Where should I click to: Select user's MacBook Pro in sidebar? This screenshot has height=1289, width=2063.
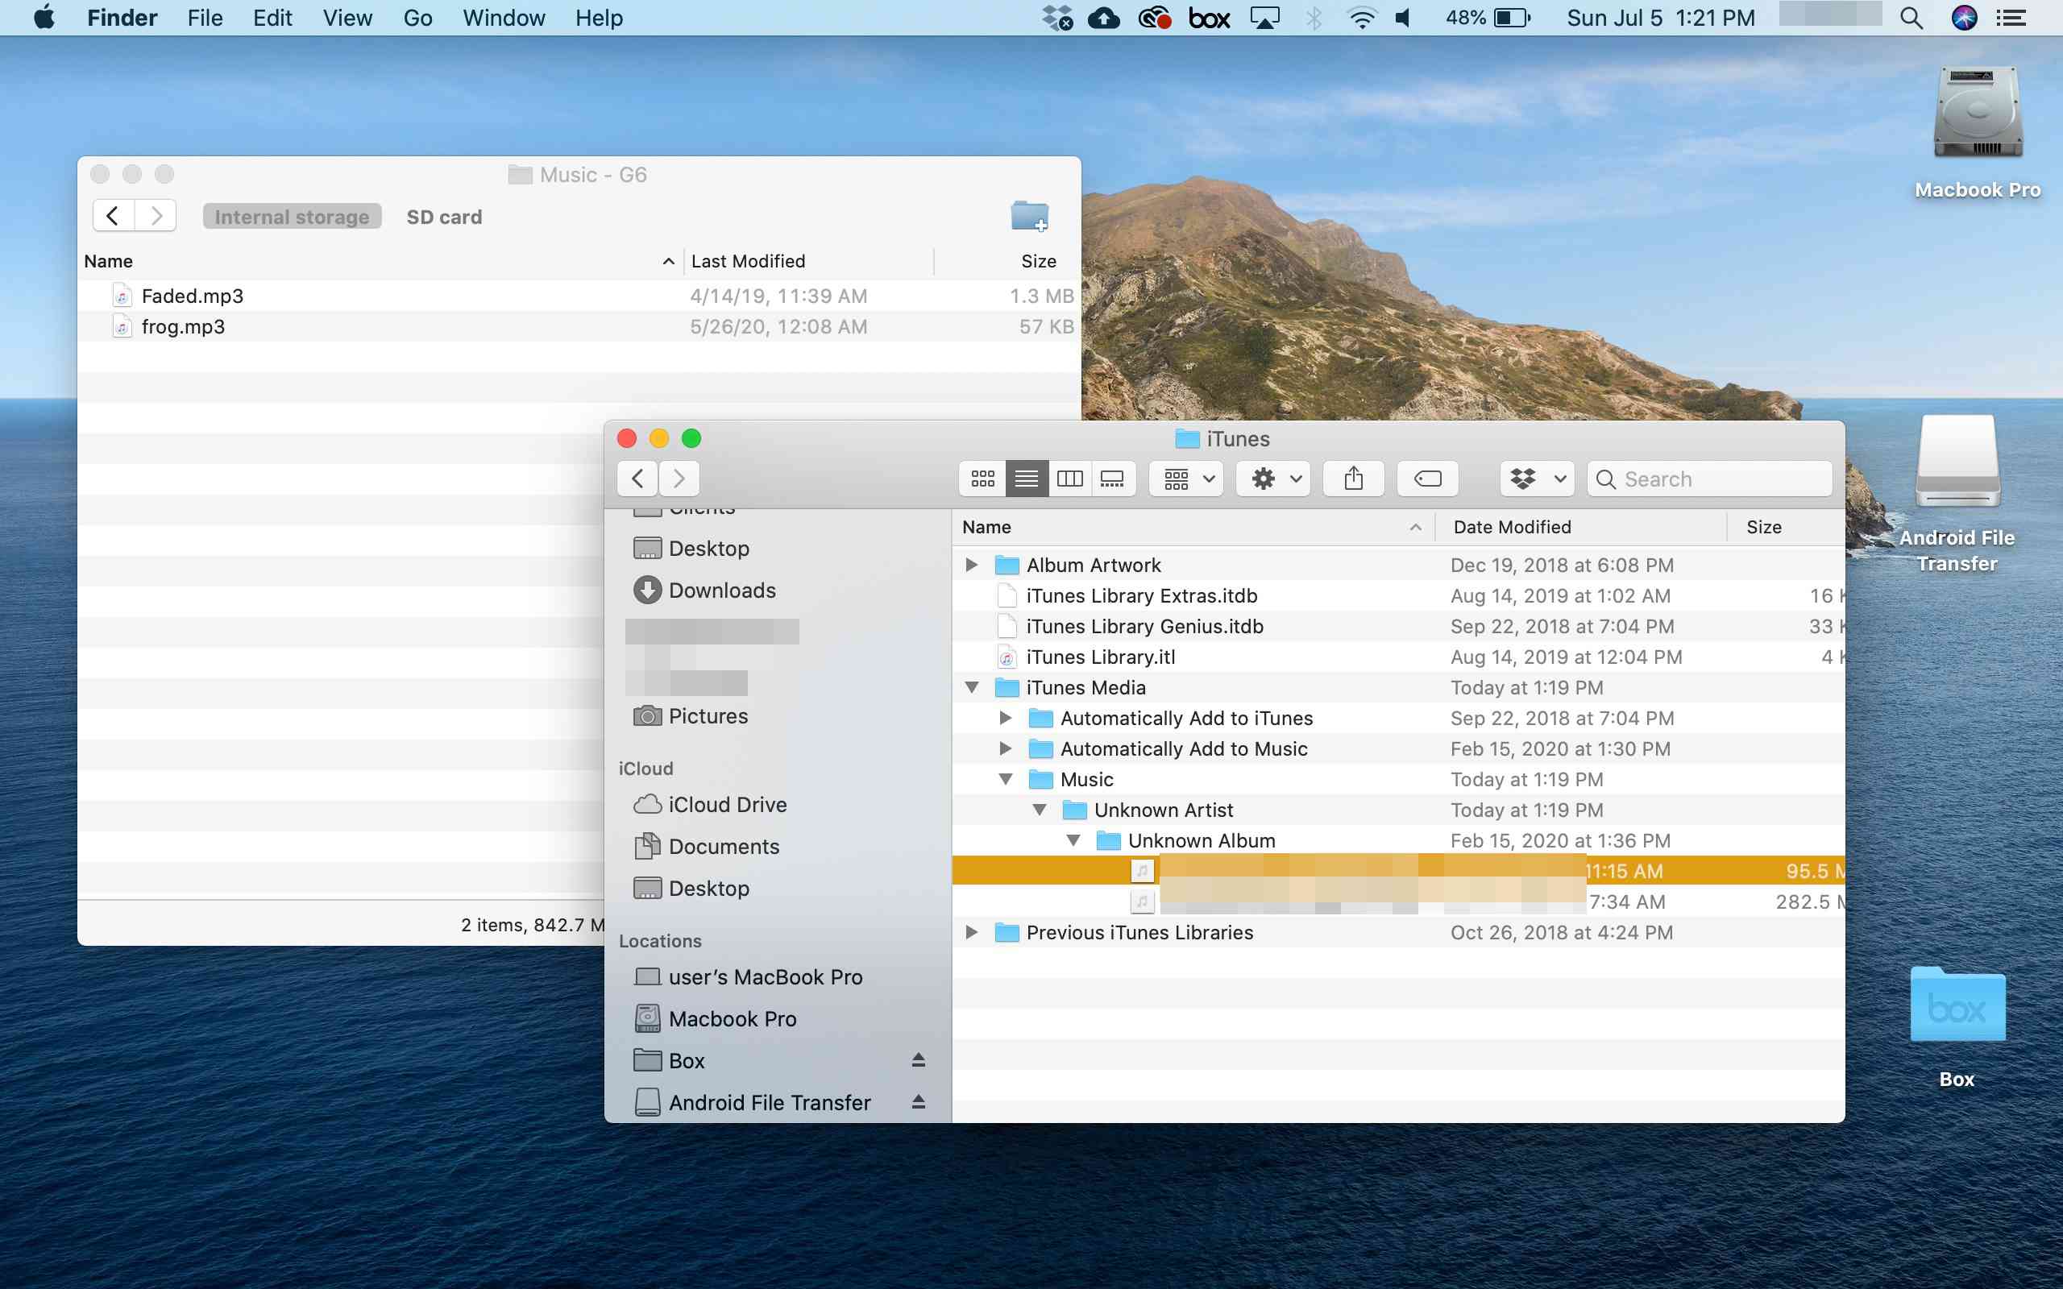(x=749, y=977)
